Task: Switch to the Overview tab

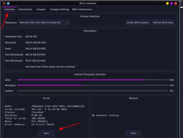Action: tap(9, 9)
